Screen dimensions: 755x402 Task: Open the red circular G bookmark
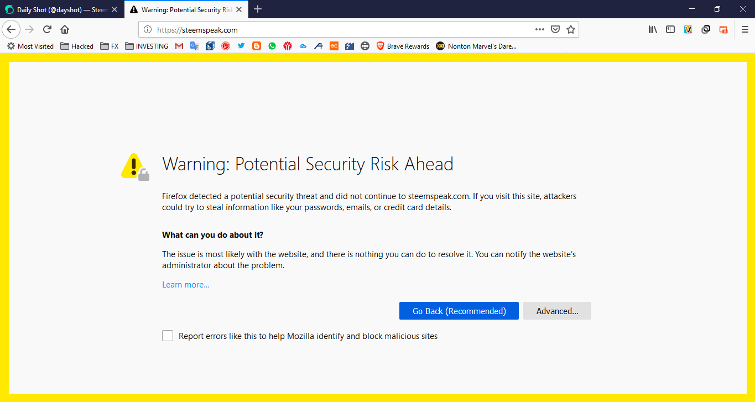[226, 46]
